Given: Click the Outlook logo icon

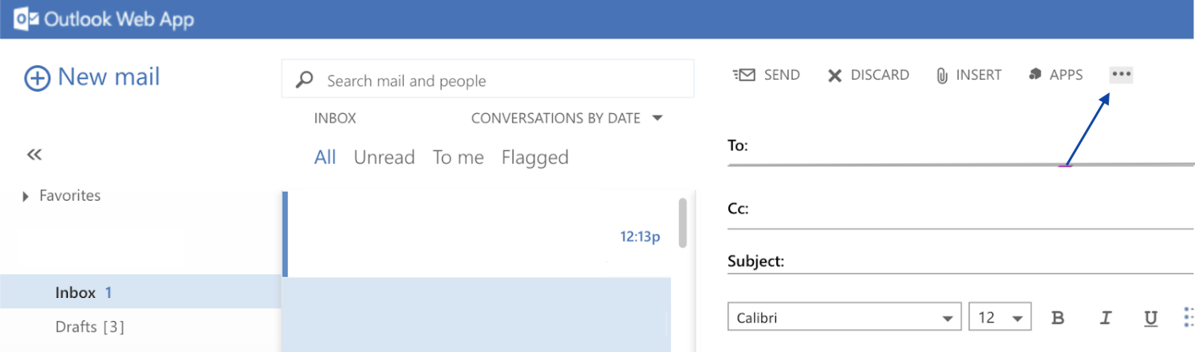Looking at the screenshot, I should click(26, 19).
